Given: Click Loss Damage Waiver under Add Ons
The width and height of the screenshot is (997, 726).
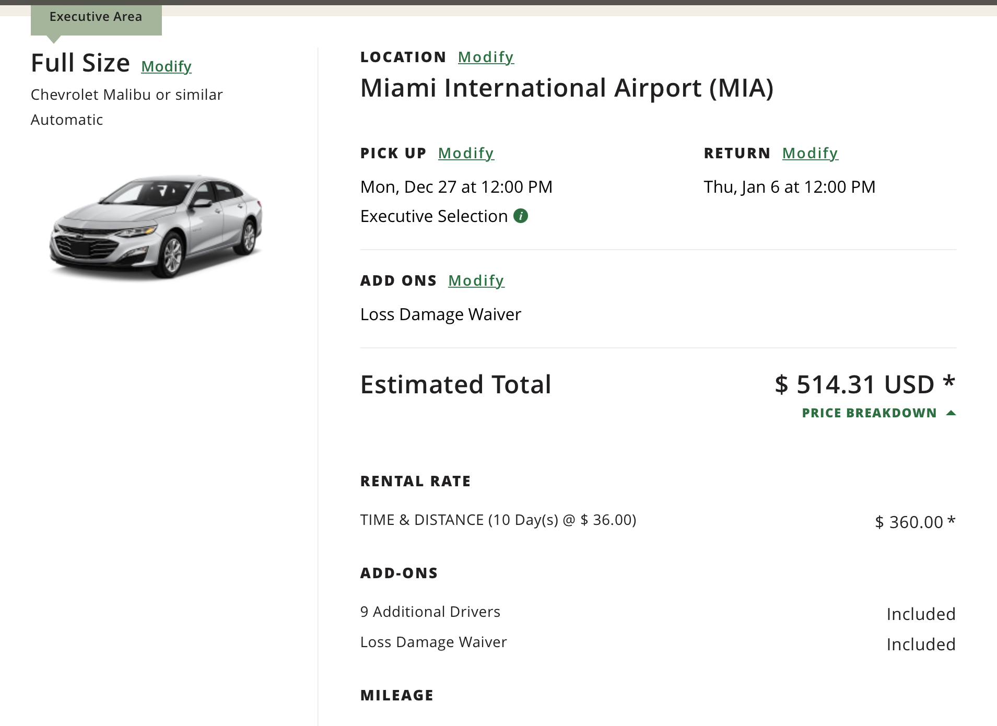Looking at the screenshot, I should click(x=440, y=314).
